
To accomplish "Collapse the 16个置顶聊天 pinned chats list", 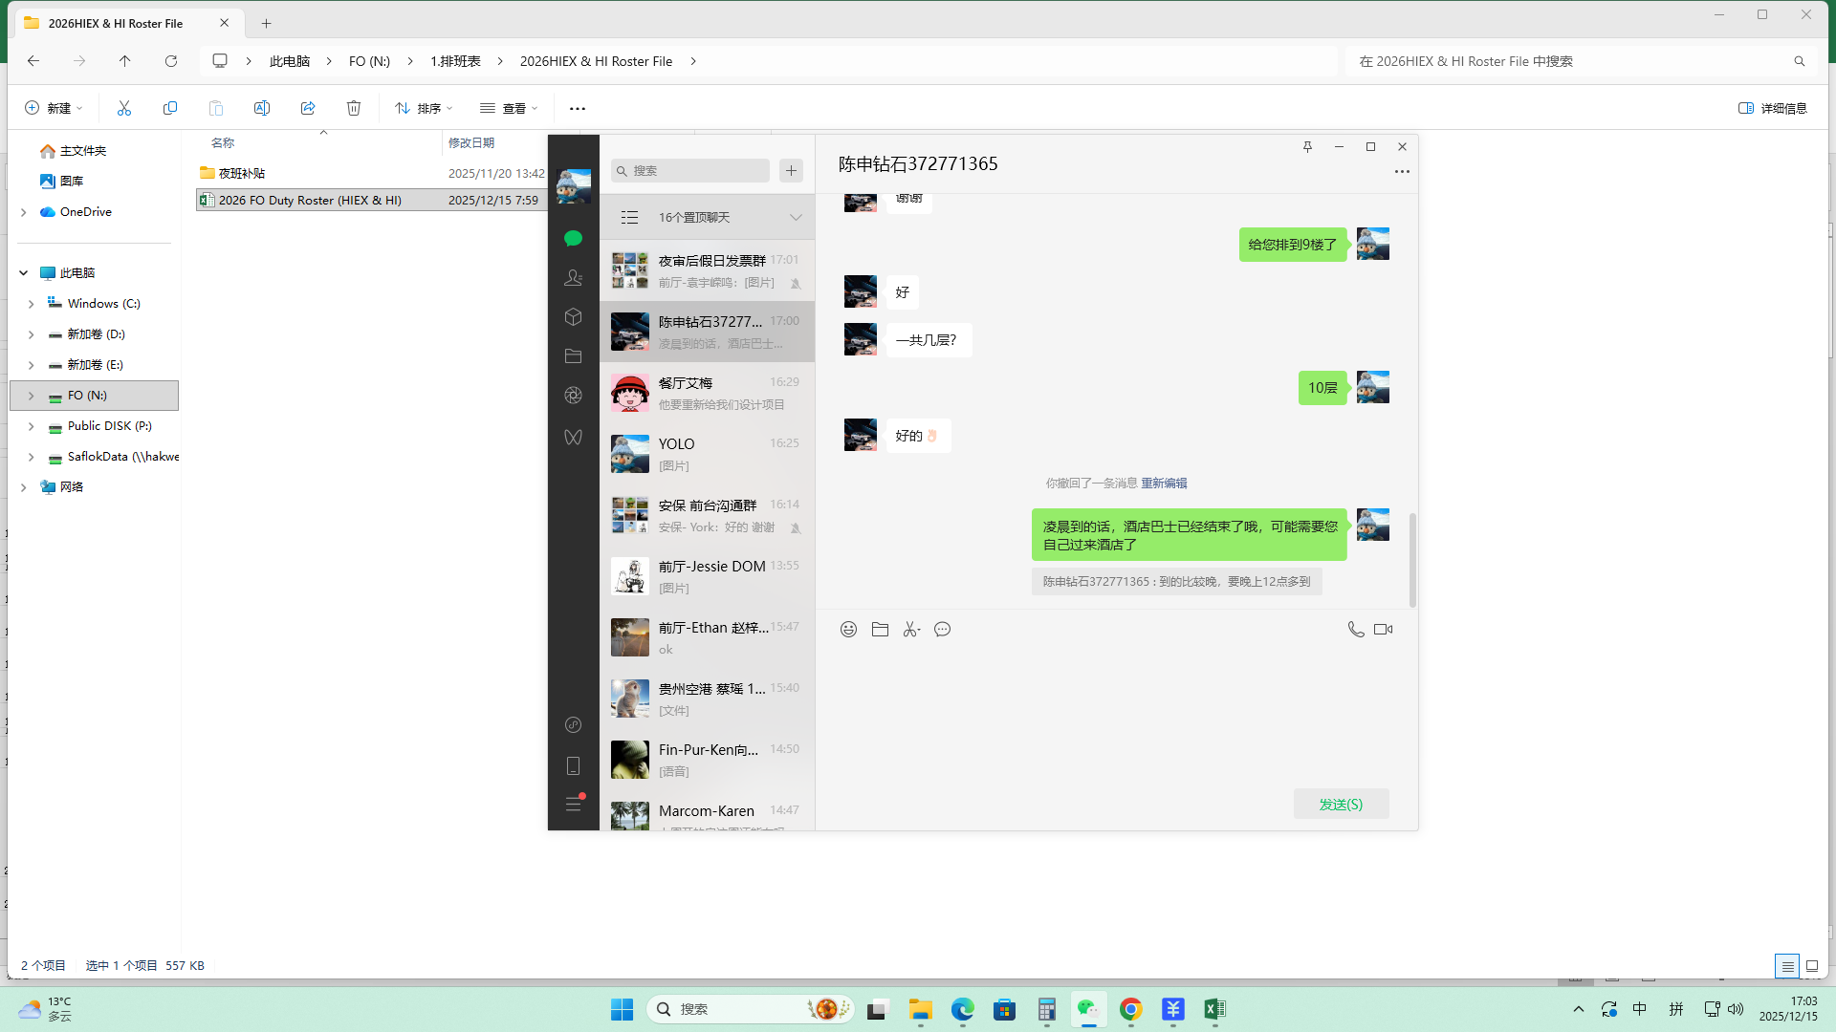I will click(x=796, y=217).
